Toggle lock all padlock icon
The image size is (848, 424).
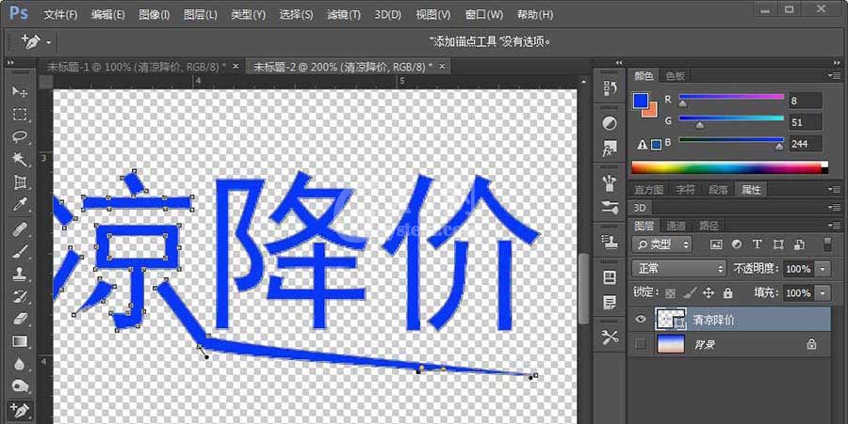(728, 293)
